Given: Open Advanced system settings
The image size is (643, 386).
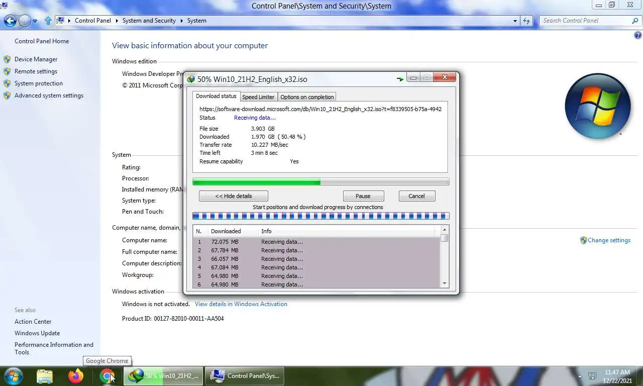Looking at the screenshot, I should click(49, 95).
